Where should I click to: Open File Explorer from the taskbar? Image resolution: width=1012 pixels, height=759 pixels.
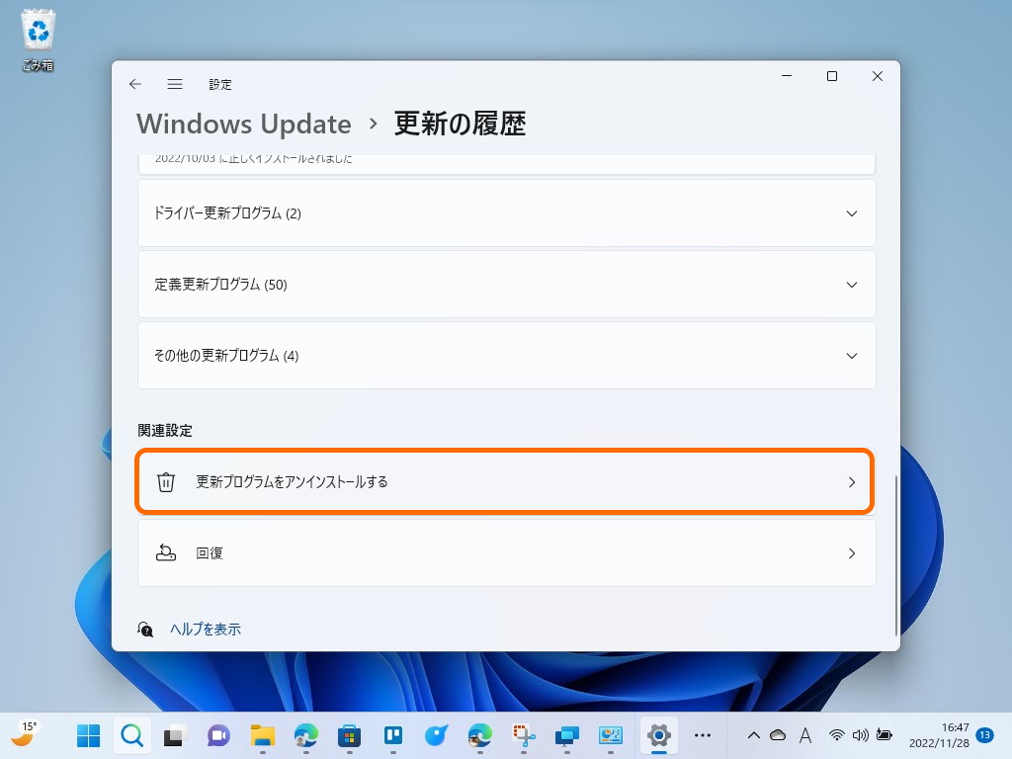pyautogui.click(x=260, y=735)
